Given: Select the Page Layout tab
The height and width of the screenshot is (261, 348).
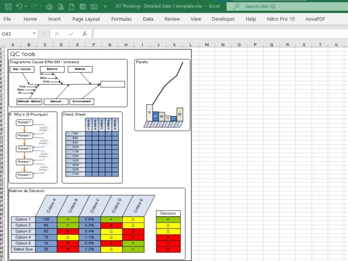Looking at the screenshot, I should (86, 19).
